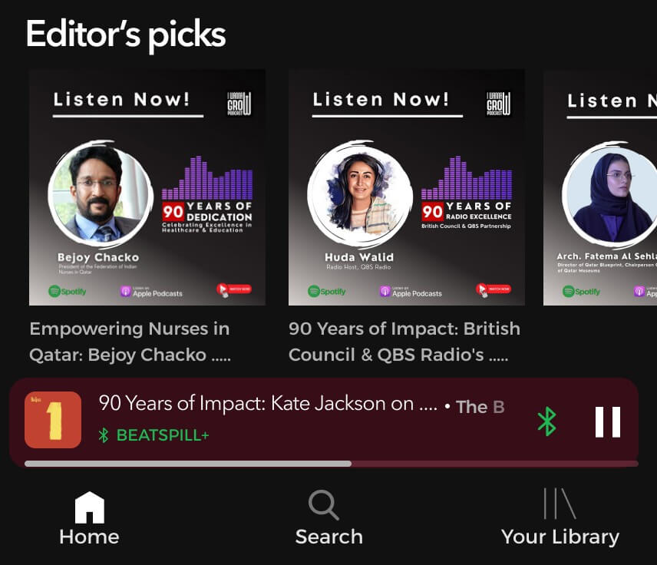
Task: Open the Home tab
Action: (89, 518)
